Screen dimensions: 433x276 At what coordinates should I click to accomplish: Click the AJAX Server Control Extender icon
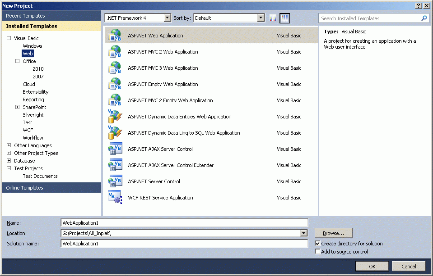pyautogui.click(x=115, y=165)
